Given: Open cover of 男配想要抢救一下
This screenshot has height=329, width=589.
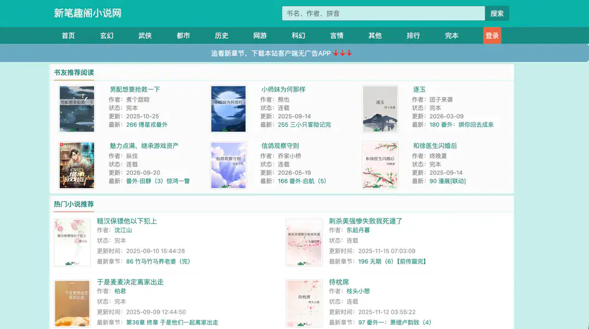Looking at the screenshot, I should pos(77,109).
